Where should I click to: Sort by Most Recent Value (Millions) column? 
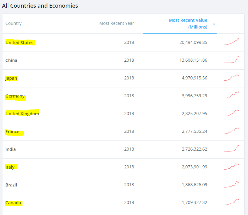tap(188, 24)
